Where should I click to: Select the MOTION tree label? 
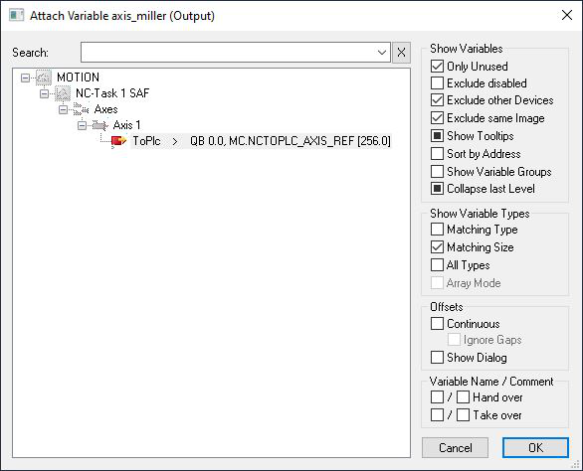click(78, 78)
